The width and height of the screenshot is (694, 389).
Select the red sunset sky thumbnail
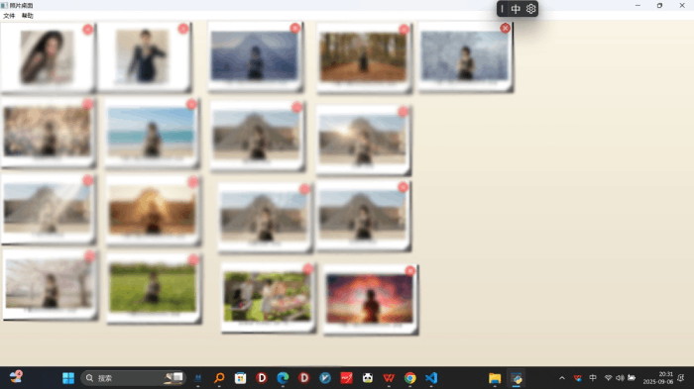click(370, 298)
